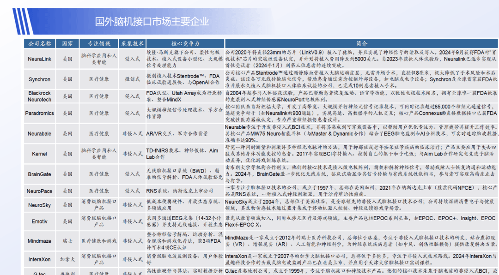The image size is (499, 275).
Task: Click 加拿大 country cell in InteraXon row
Action: pos(67,259)
